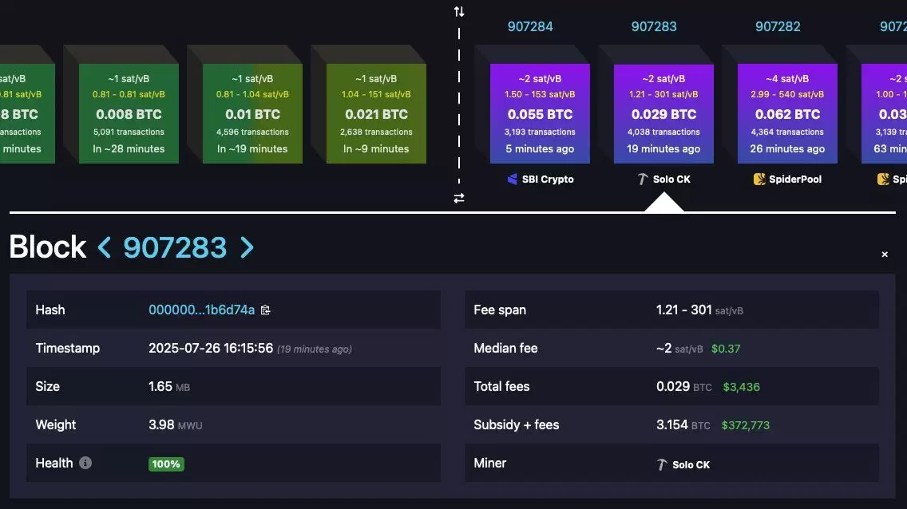Open block hash 000000...1b6d74a link
Image resolution: width=907 pixels, height=509 pixels.
201,310
